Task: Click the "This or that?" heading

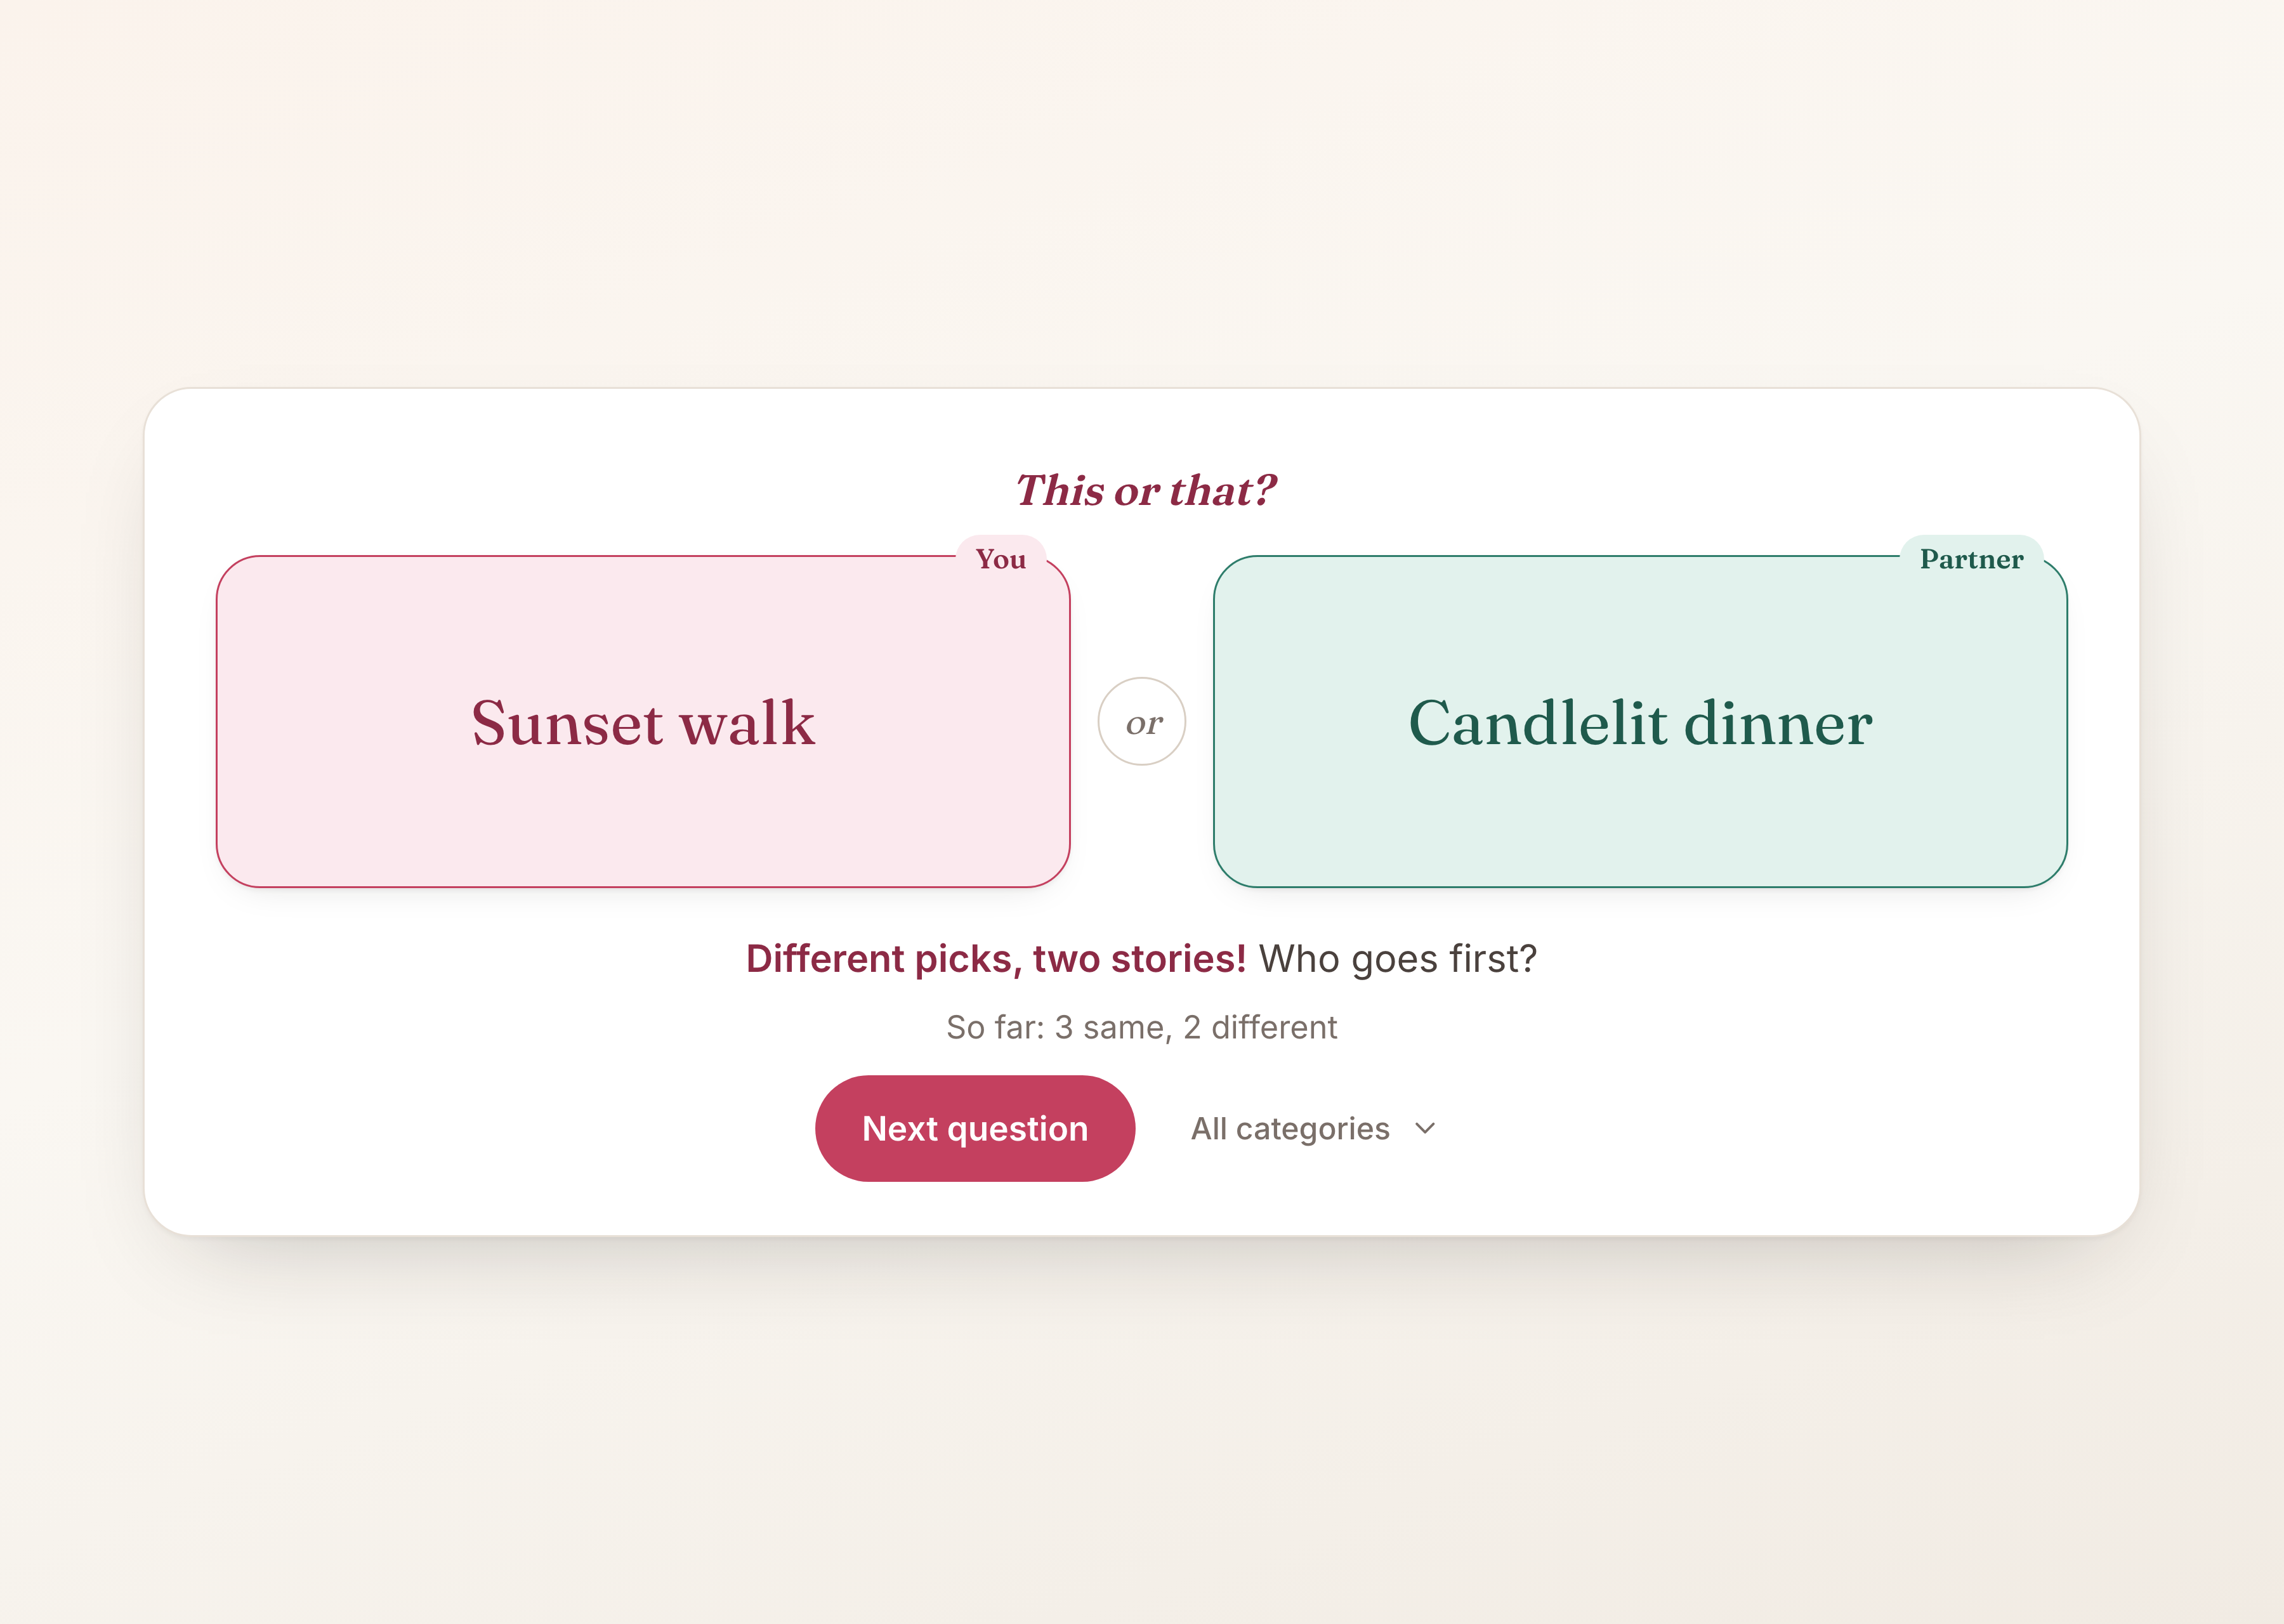Action: [1145, 490]
